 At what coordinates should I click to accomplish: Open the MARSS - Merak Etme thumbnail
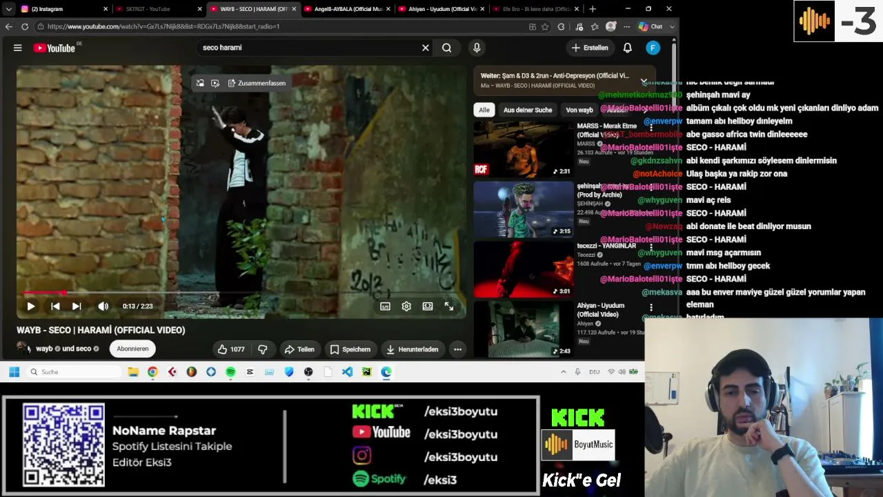coord(524,149)
